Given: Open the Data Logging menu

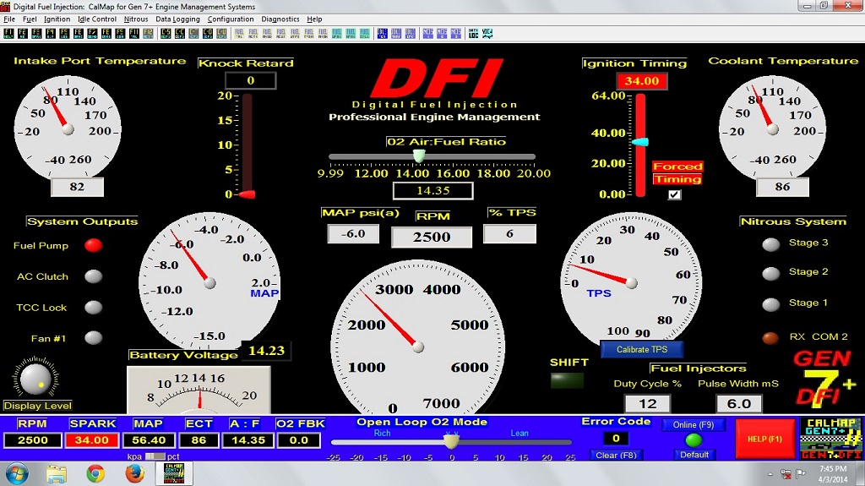Looking at the screenshot, I should pyautogui.click(x=177, y=19).
